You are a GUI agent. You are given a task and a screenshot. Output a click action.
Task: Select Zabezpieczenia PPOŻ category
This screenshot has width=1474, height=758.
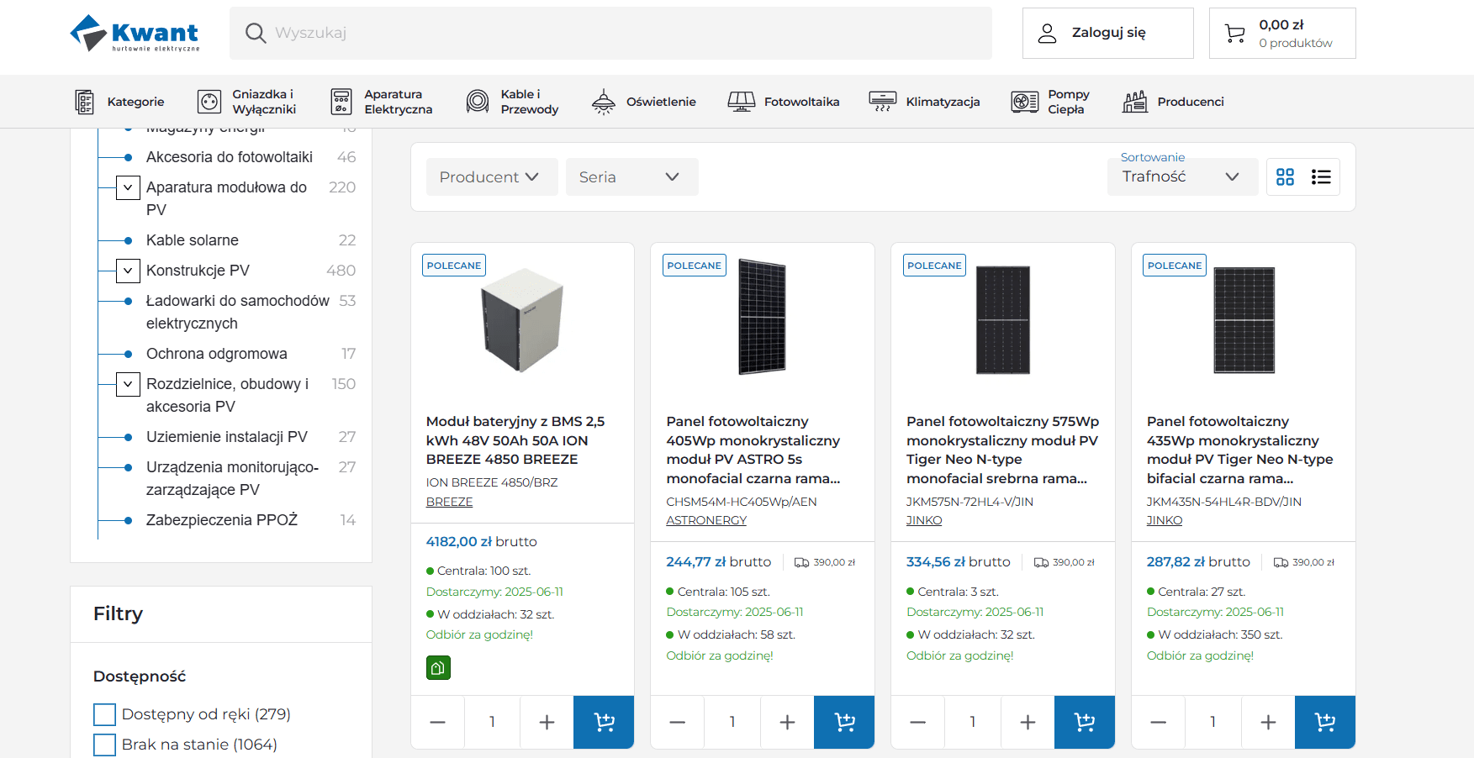pyautogui.click(x=222, y=520)
